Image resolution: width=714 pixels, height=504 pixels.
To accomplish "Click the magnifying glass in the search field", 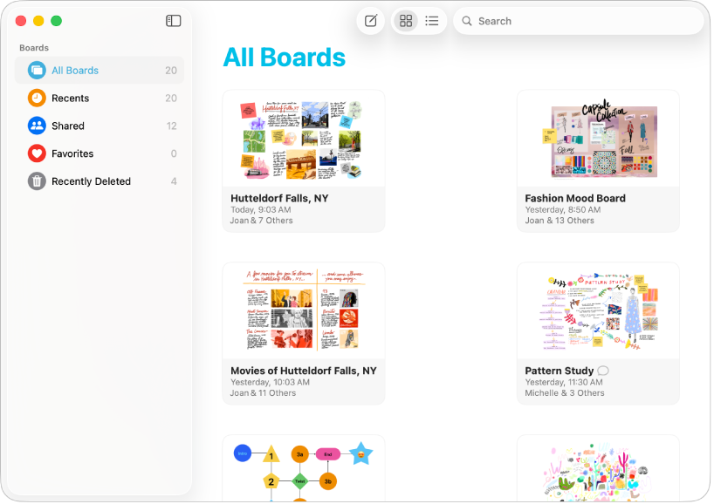I will point(469,21).
